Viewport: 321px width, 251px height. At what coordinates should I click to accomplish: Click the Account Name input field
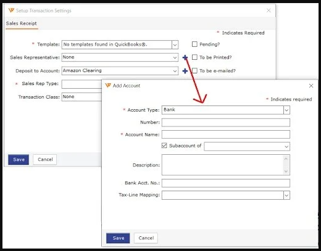(226, 134)
